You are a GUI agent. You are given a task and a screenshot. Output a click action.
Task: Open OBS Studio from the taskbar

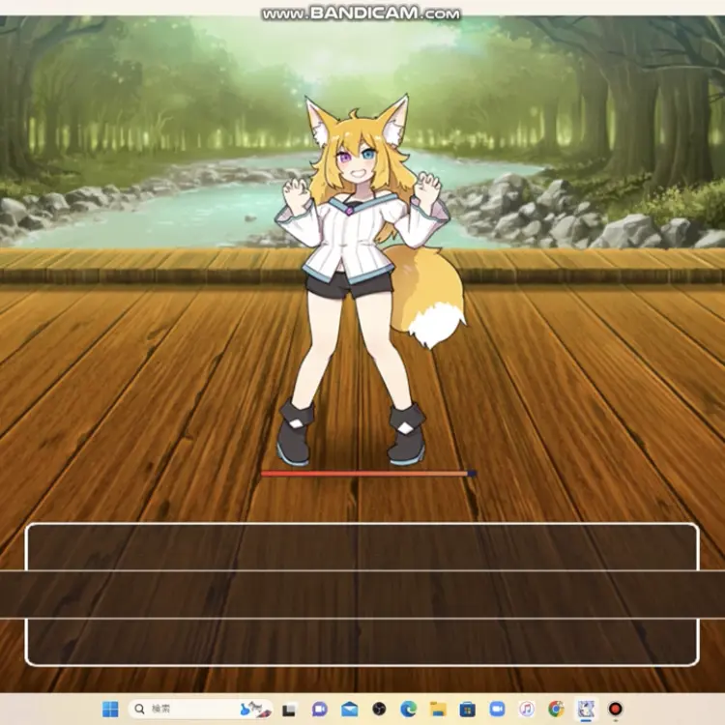coord(379,709)
